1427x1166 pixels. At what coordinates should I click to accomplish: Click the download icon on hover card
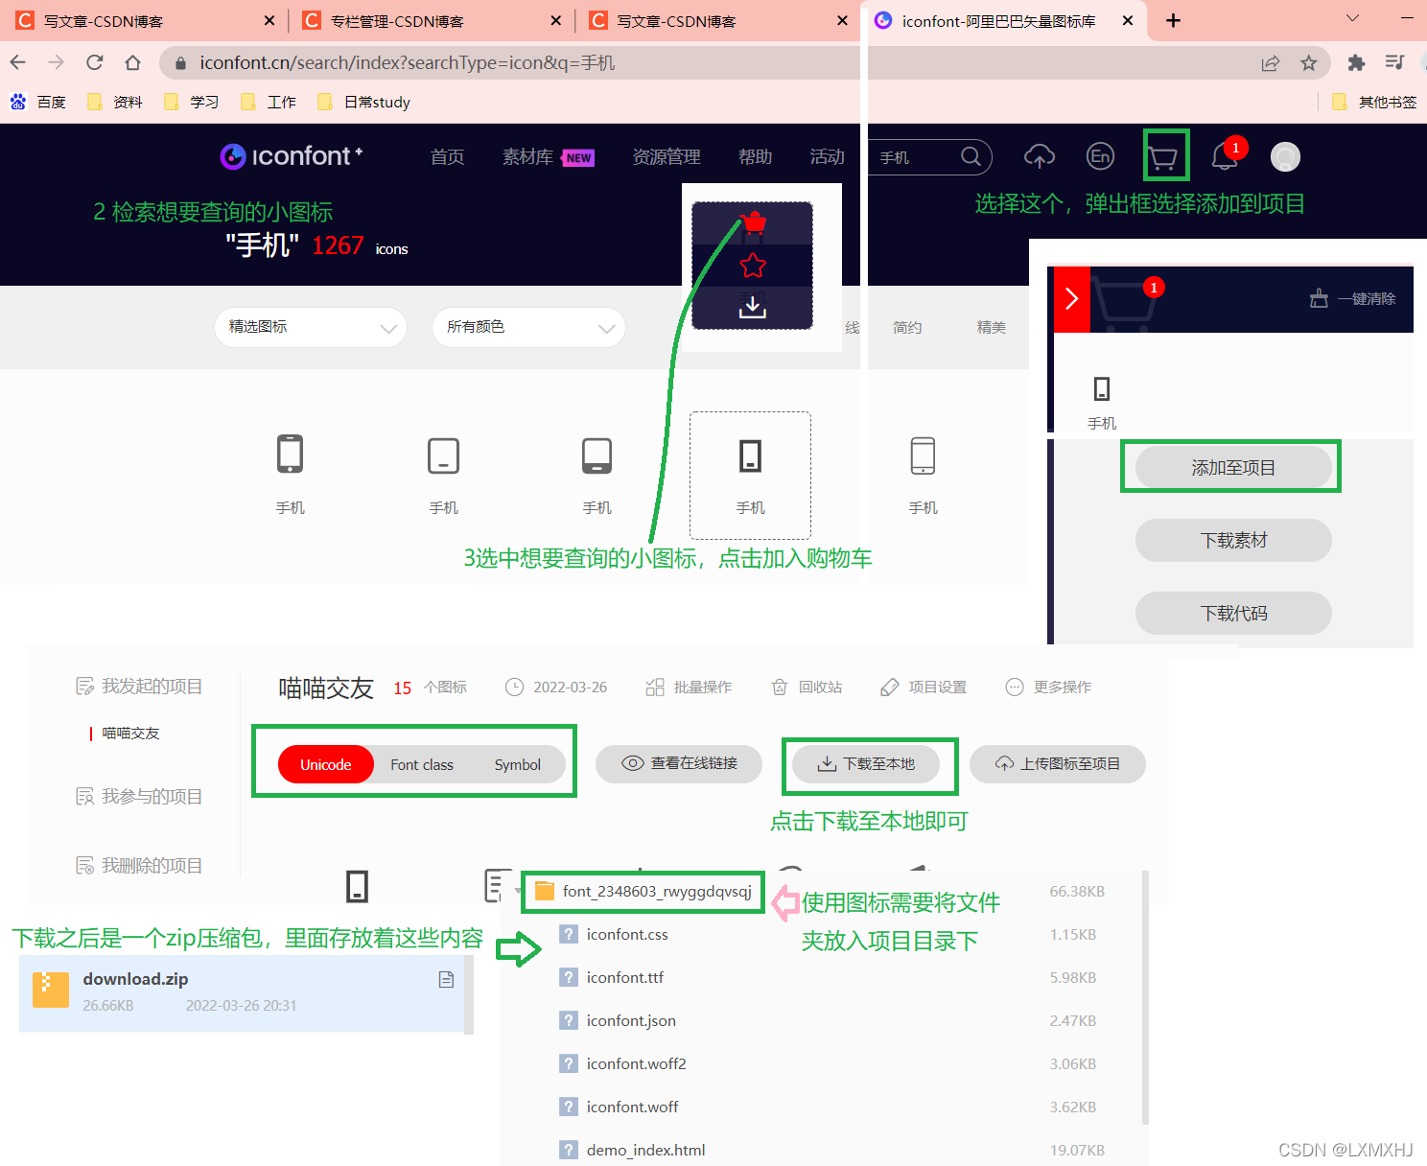coord(753,307)
